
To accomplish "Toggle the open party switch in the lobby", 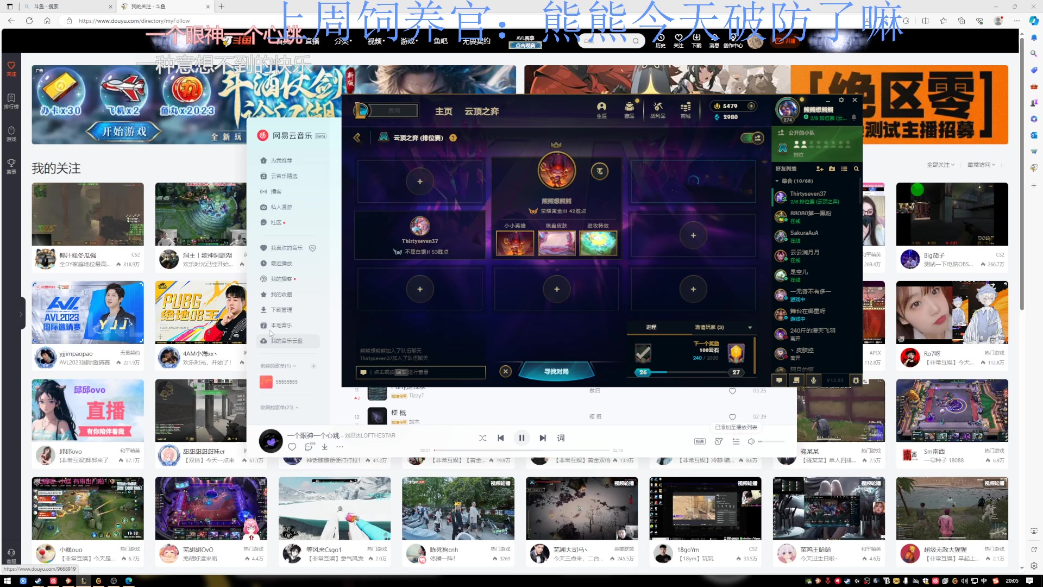I will tap(752, 138).
